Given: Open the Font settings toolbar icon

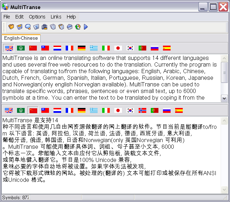Looking at the screenshot, I should click(36, 27).
